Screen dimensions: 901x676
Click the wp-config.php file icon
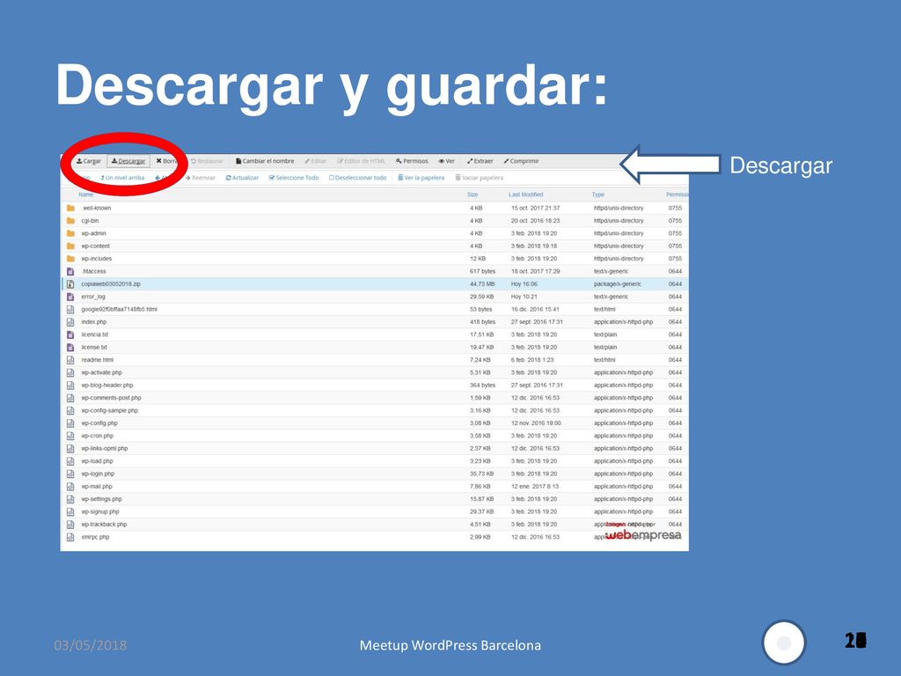pyautogui.click(x=70, y=423)
